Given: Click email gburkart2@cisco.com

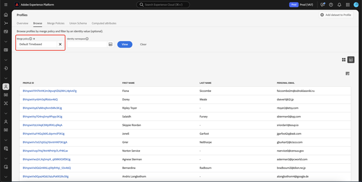Looking at the screenshot, I should [290, 142].
